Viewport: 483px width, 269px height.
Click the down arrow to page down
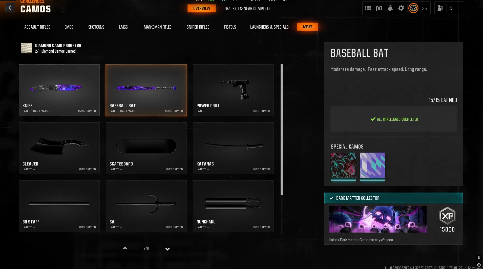tap(167, 249)
